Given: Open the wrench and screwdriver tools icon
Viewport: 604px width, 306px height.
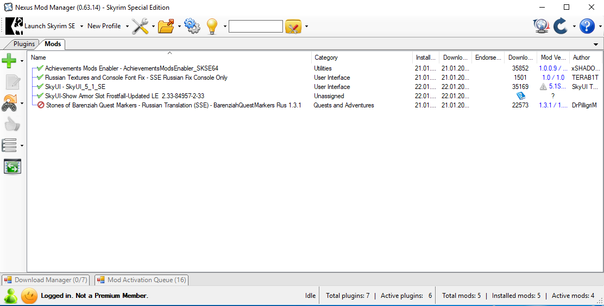Looking at the screenshot, I should click(140, 26).
